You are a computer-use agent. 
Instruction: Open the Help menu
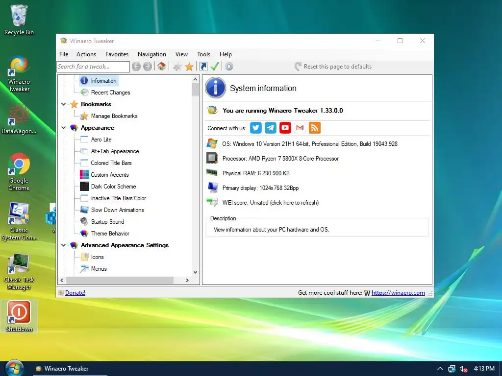226,54
